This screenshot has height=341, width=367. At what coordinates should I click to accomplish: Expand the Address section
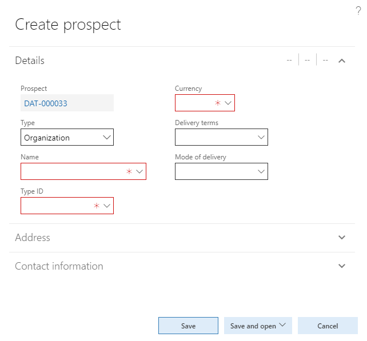(x=342, y=238)
